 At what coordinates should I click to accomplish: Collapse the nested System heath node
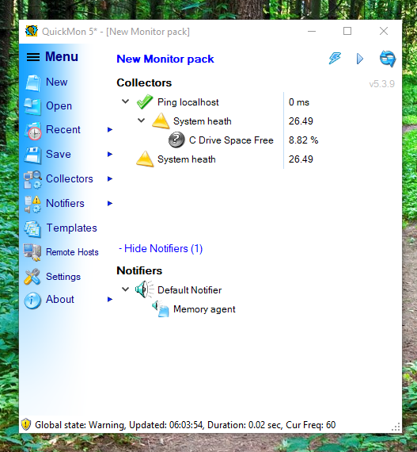point(141,121)
